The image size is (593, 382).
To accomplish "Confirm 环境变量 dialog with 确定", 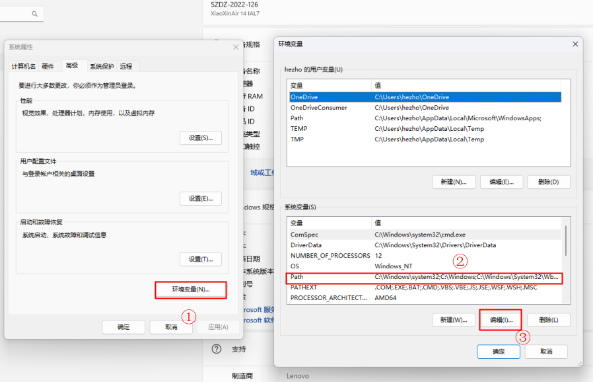I will click(x=499, y=352).
